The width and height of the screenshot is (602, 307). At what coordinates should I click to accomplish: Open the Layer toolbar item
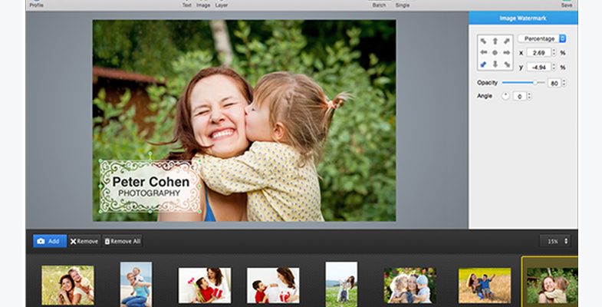222,4
